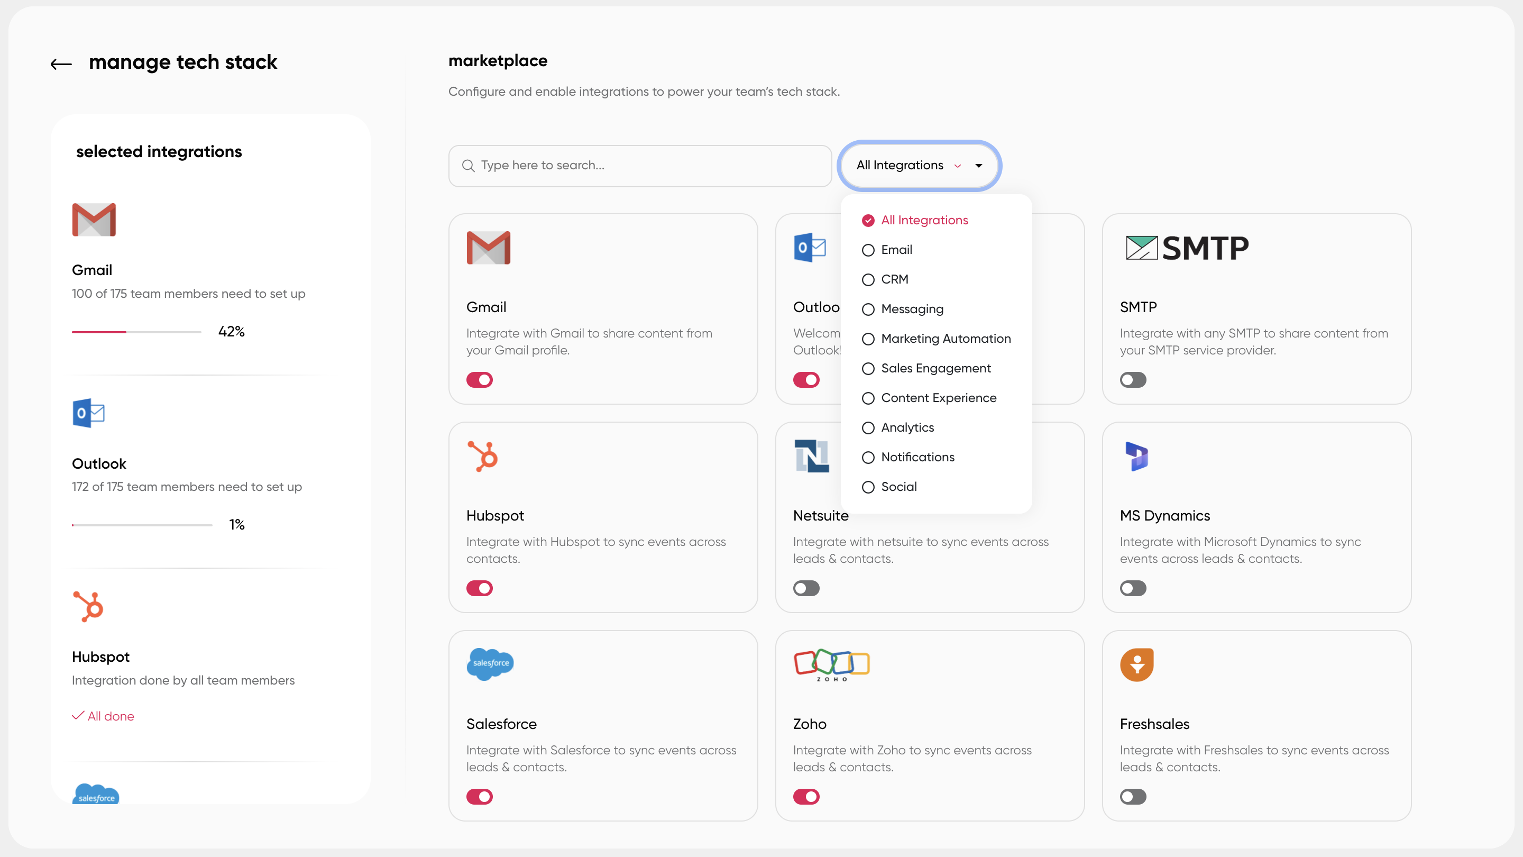Click the black caret in filter dropdown
The height and width of the screenshot is (857, 1523).
tap(979, 166)
